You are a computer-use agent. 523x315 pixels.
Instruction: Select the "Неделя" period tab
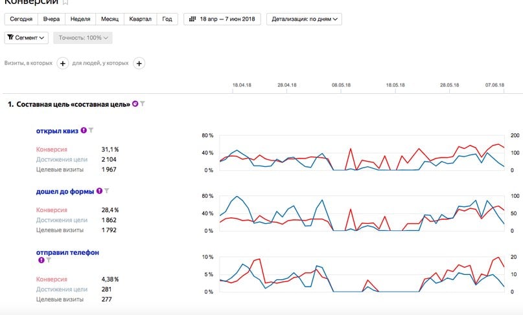pyautogui.click(x=81, y=19)
